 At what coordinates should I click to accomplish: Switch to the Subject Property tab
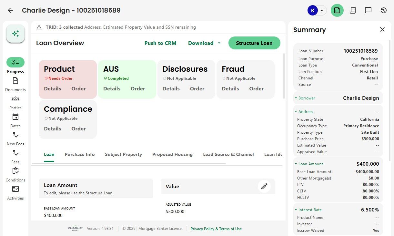point(123,154)
